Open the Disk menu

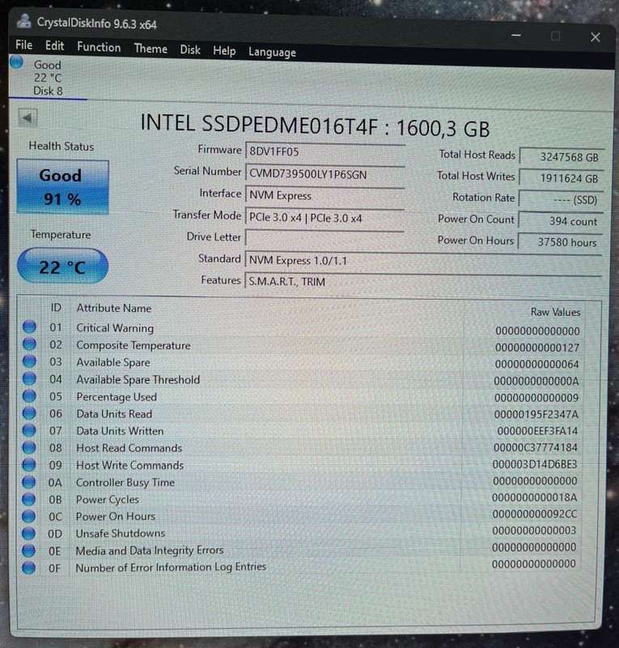point(190,50)
